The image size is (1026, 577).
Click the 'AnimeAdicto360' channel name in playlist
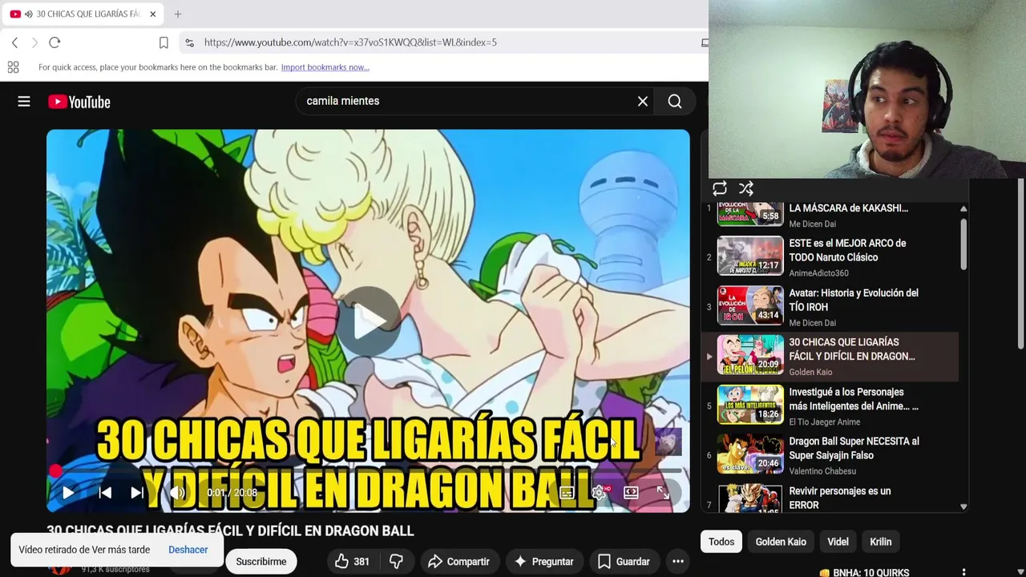click(x=818, y=273)
